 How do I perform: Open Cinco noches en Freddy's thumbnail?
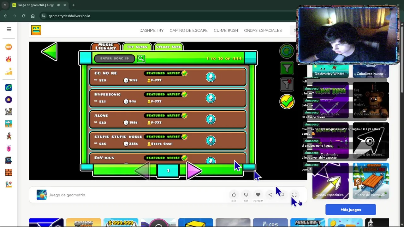point(371,100)
